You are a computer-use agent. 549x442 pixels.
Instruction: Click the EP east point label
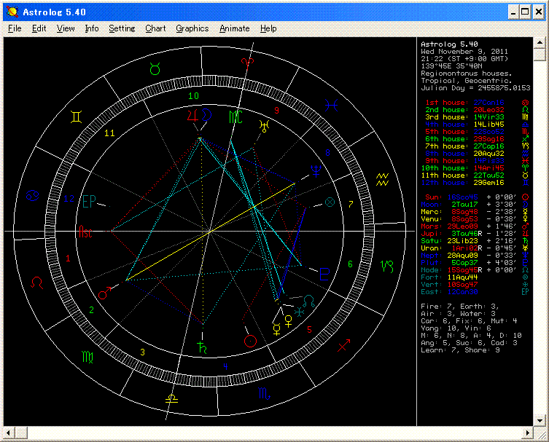click(89, 202)
